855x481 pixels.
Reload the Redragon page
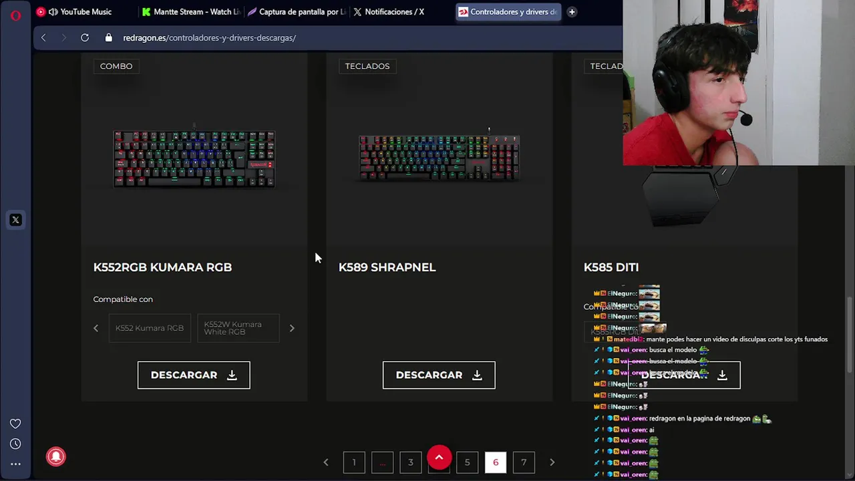(x=85, y=37)
